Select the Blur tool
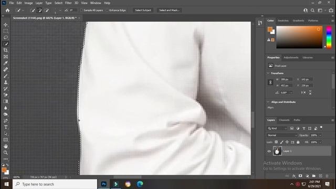The width and height of the screenshot is (336, 189). 6,108
